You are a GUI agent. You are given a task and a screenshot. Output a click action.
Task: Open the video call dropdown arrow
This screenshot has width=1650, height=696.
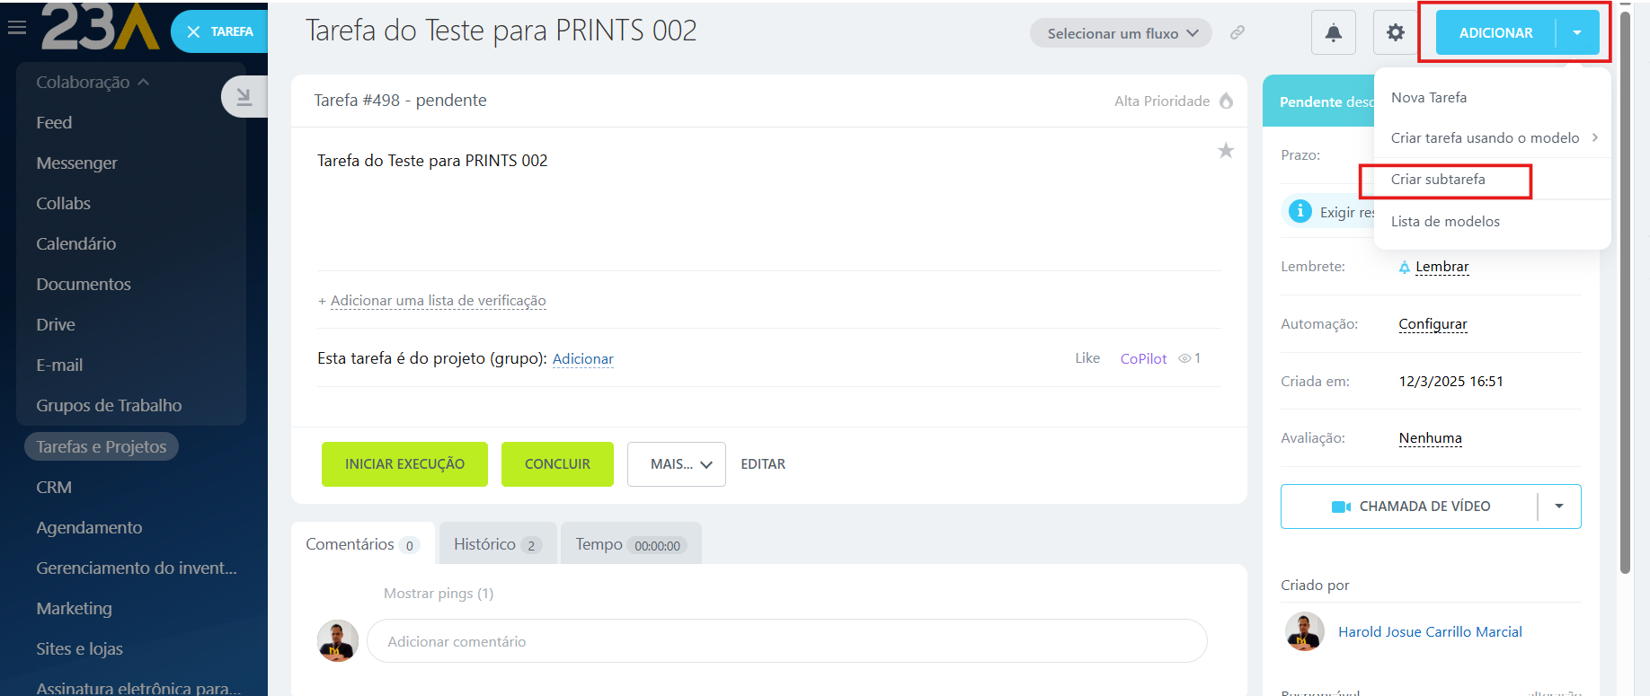point(1559,507)
